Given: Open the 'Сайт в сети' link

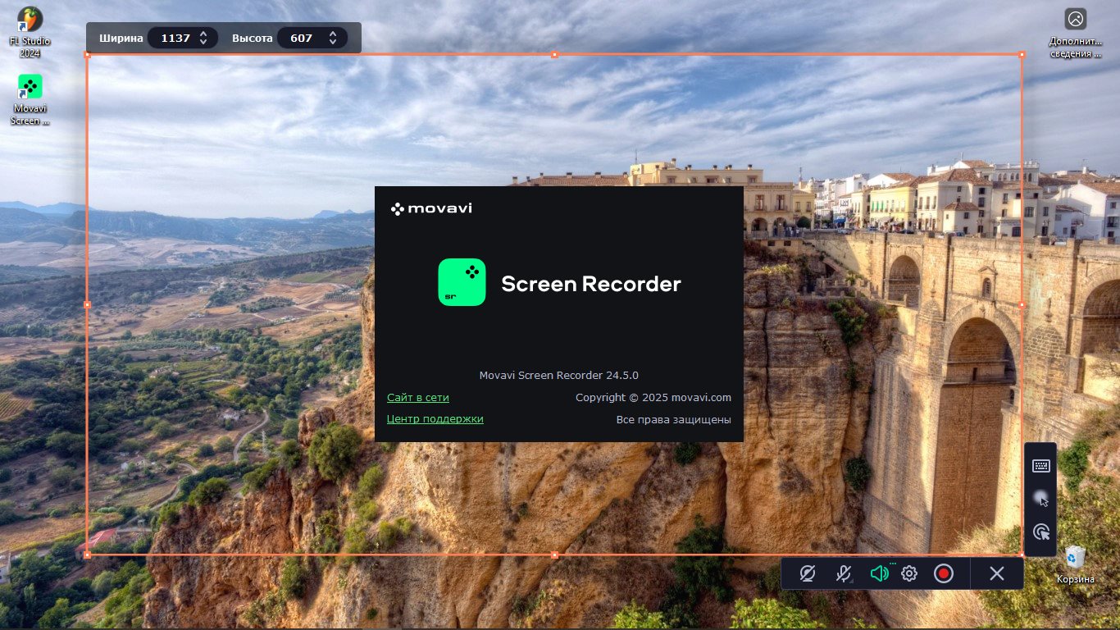Looking at the screenshot, I should (417, 398).
